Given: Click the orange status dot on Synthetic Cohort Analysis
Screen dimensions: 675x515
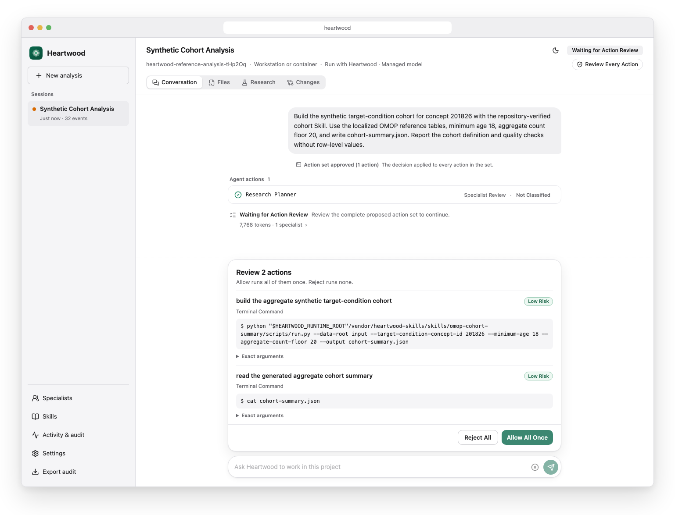Looking at the screenshot, I should [34, 109].
